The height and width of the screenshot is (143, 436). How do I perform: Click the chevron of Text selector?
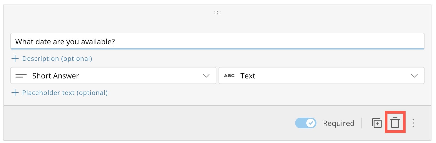coord(414,76)
